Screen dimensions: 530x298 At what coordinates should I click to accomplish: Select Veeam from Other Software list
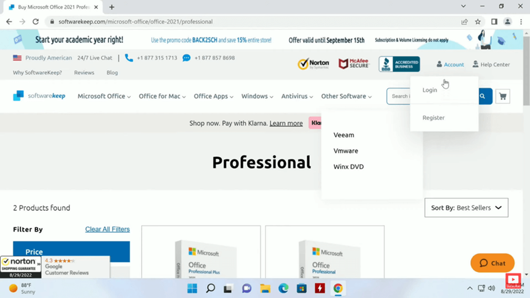pos(344,135)
